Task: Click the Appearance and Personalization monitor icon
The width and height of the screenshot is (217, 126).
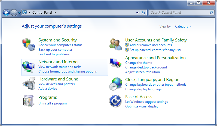Action: (x=115, y=63)
